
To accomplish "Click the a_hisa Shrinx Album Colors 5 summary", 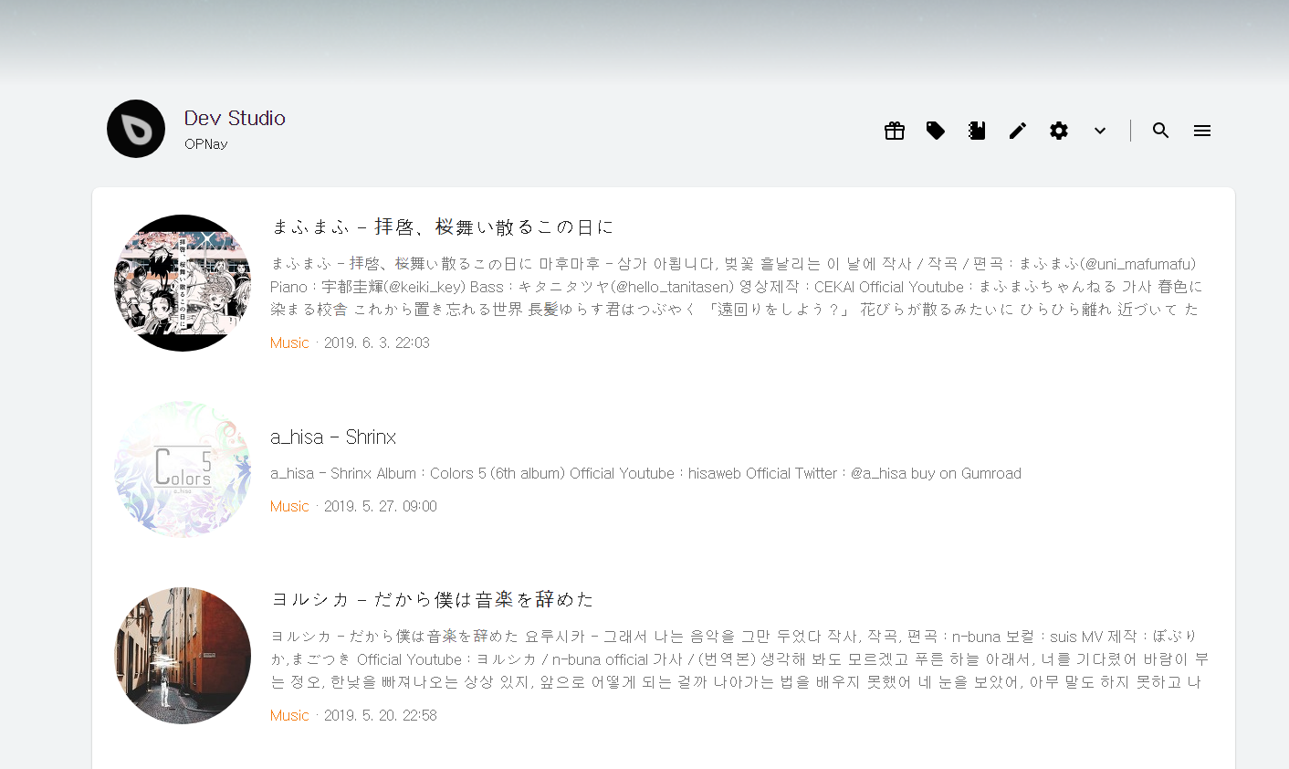I will (x=645, y=473).
